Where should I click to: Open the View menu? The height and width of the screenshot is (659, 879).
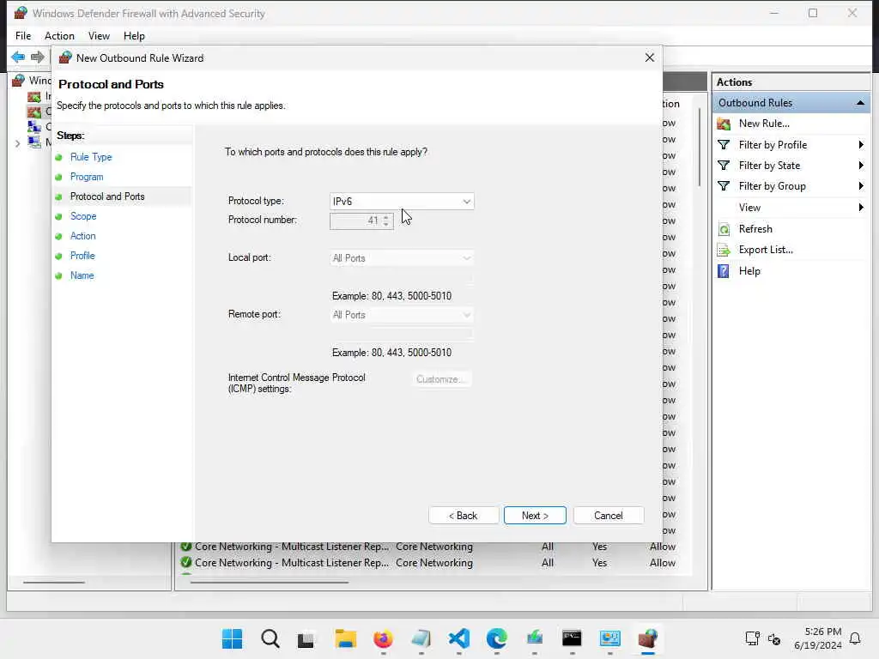tap(99, 36)
